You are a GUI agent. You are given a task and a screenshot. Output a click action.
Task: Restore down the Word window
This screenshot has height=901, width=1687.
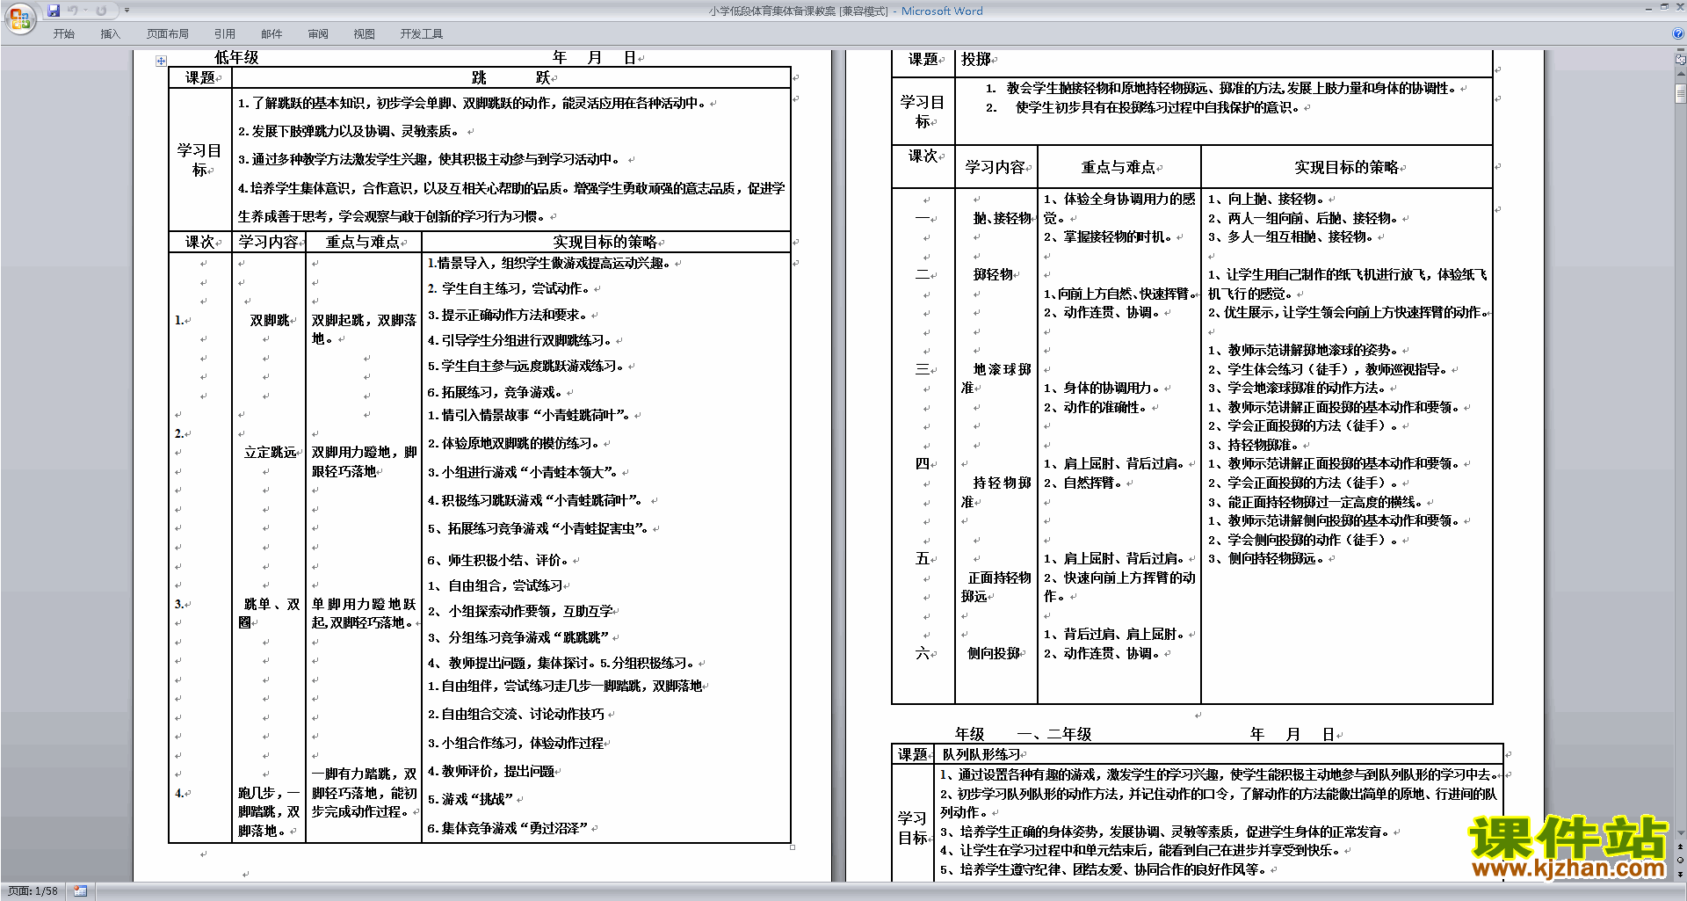(x=1663, y=7)
